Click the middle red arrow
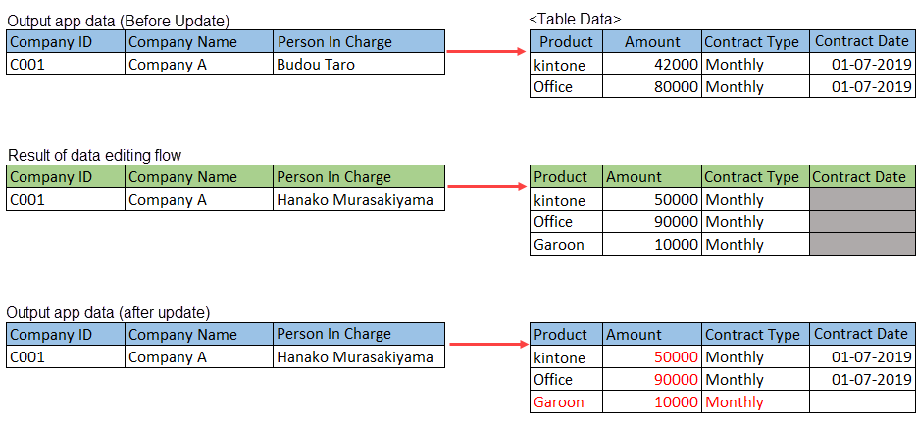 (486, 187)
